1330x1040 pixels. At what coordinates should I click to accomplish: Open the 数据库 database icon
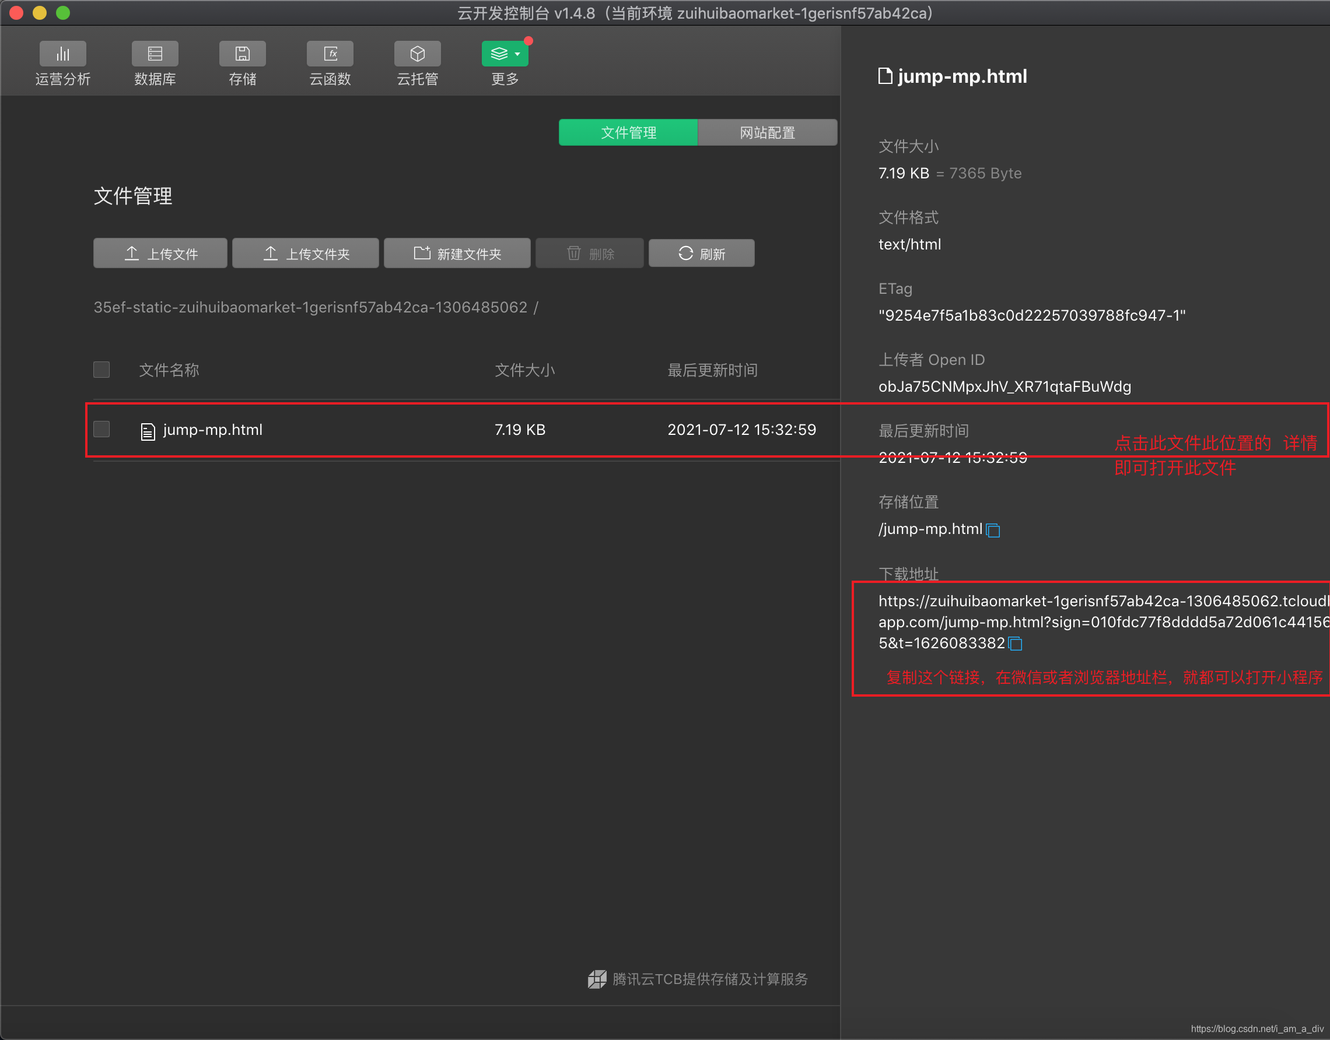[155, 54]
